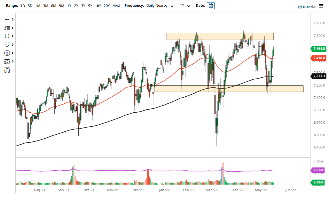Set range to 5Y
Viewport: 329px width, 200px height.
coord(90,6)
